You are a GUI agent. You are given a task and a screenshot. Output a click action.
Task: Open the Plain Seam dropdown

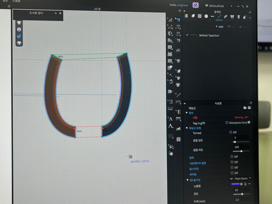[x=240, y=179]
